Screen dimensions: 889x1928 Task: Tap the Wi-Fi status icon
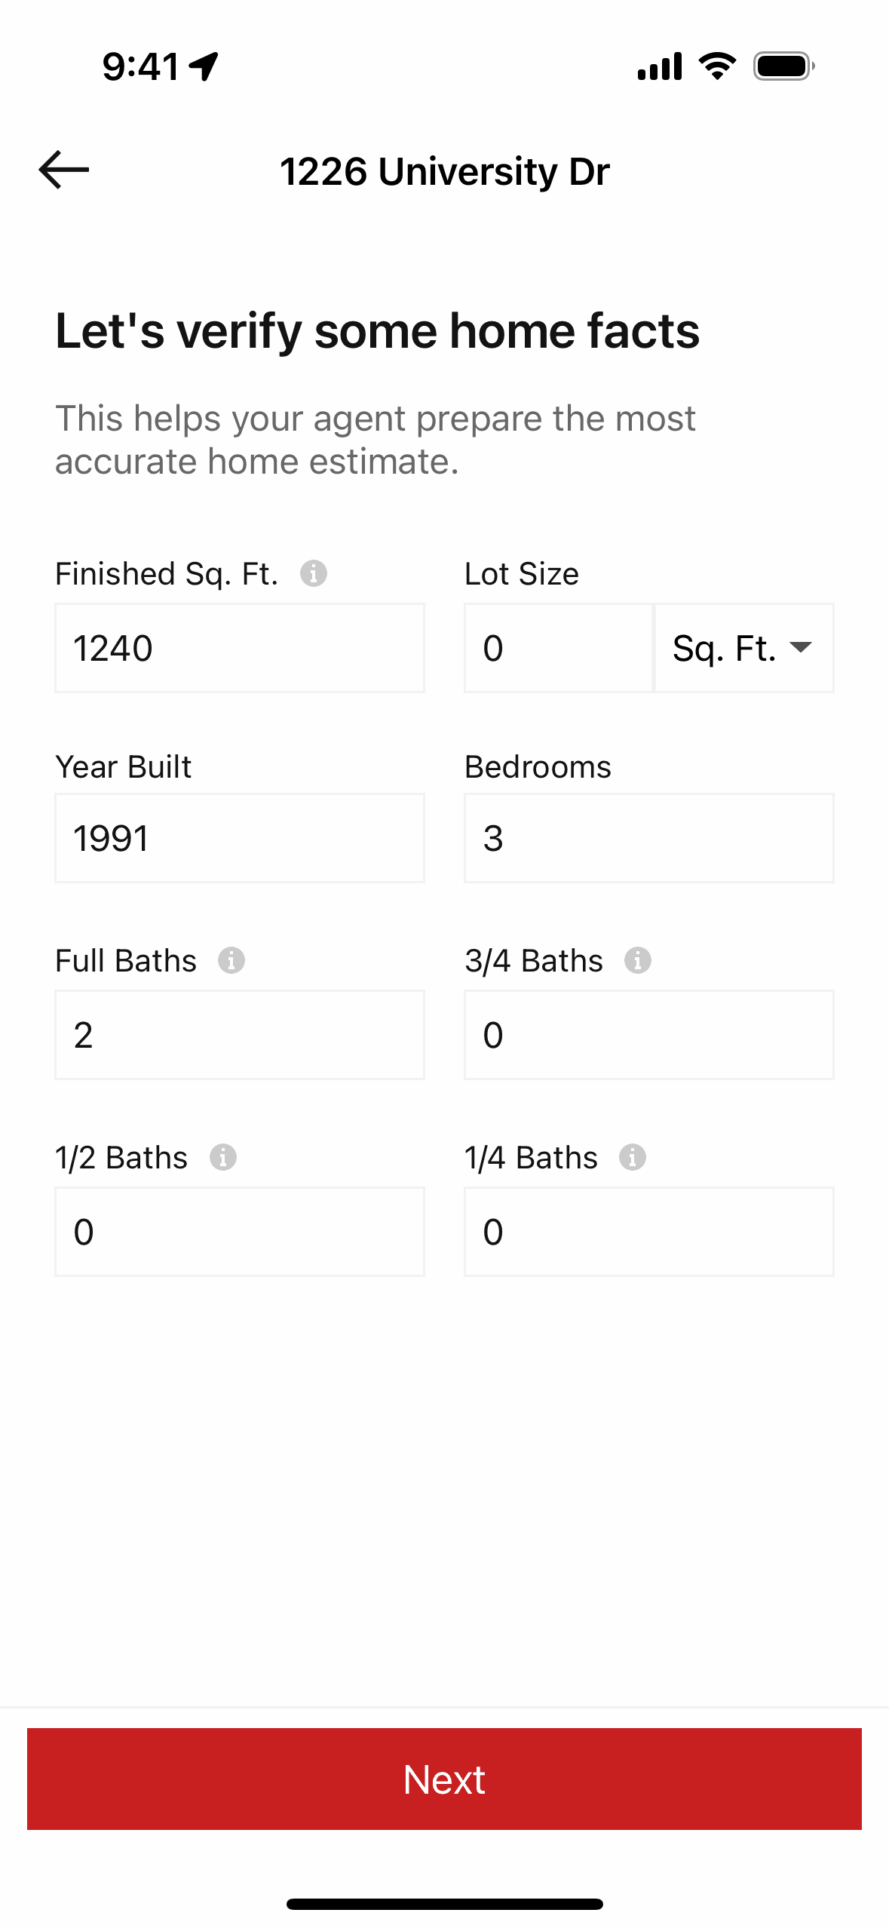[x=718, y=66]
